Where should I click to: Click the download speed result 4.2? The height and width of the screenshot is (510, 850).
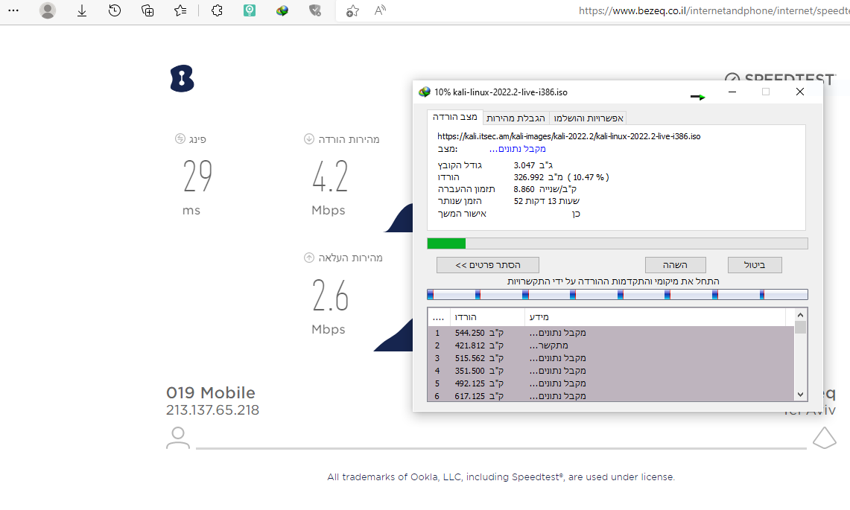pos(330,176)
